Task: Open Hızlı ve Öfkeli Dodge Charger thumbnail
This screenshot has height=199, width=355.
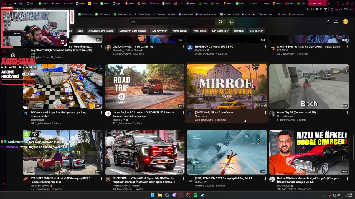Action: coord(309,152)
